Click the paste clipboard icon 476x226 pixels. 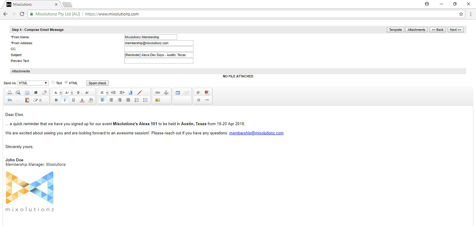coord(27,100)
